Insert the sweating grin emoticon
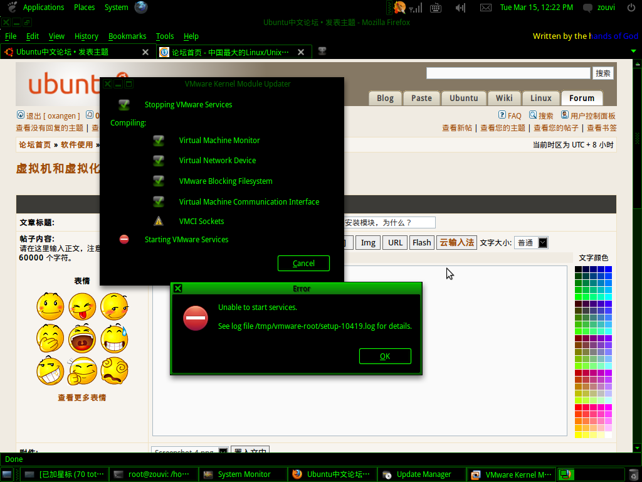 (x=114, y=338)
